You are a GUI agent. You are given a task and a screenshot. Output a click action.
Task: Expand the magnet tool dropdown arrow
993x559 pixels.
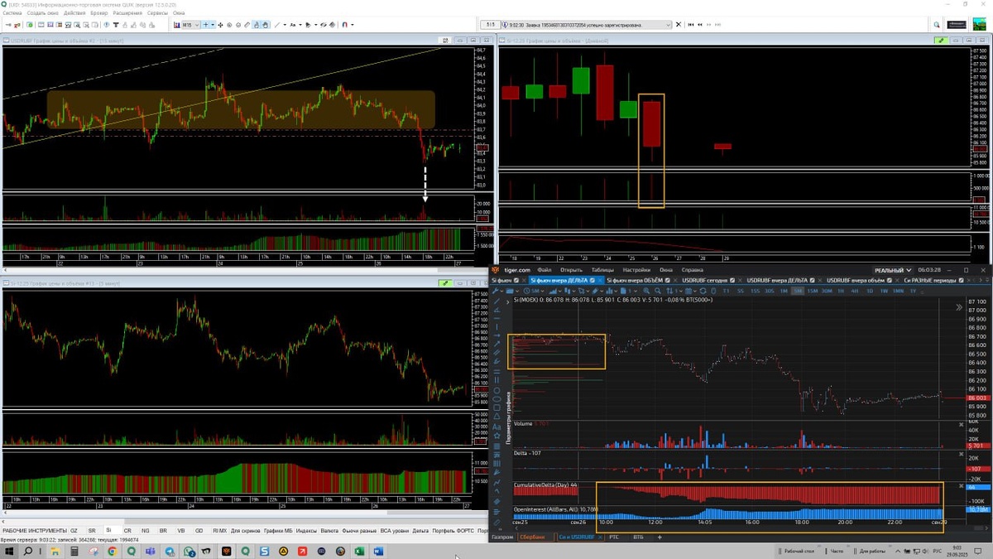353,25
